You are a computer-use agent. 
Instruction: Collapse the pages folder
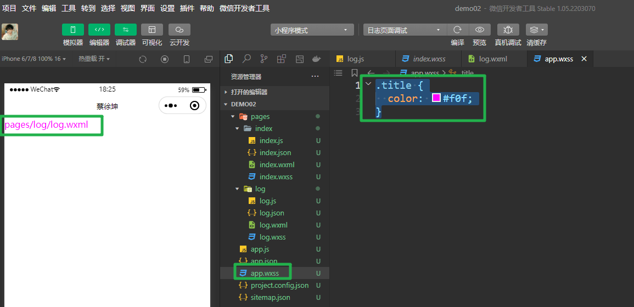tap(275, 116)
